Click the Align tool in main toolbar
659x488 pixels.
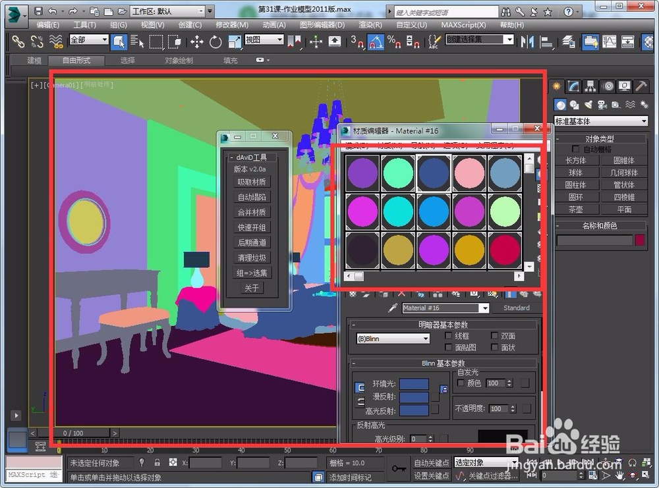[546, 41]
